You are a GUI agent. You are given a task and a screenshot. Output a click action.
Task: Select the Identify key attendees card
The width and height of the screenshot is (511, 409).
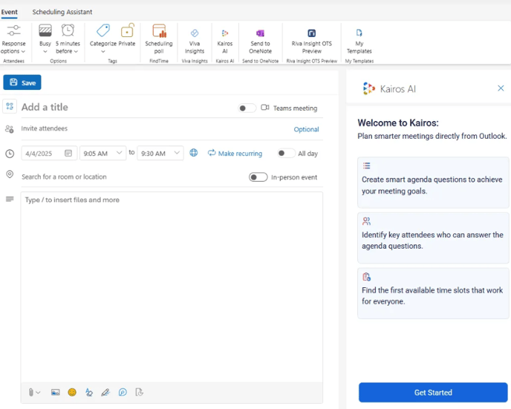433,238
